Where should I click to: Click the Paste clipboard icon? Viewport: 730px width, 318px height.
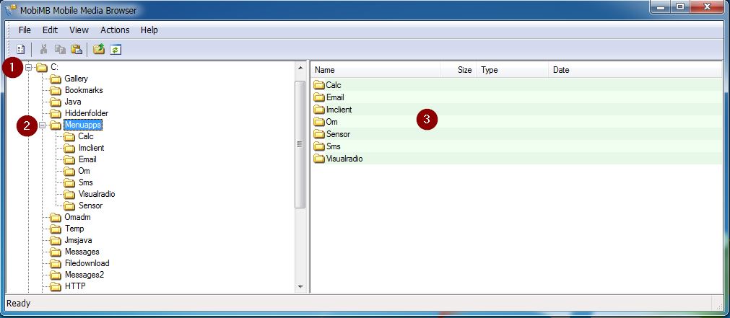(x=77, y=49)
